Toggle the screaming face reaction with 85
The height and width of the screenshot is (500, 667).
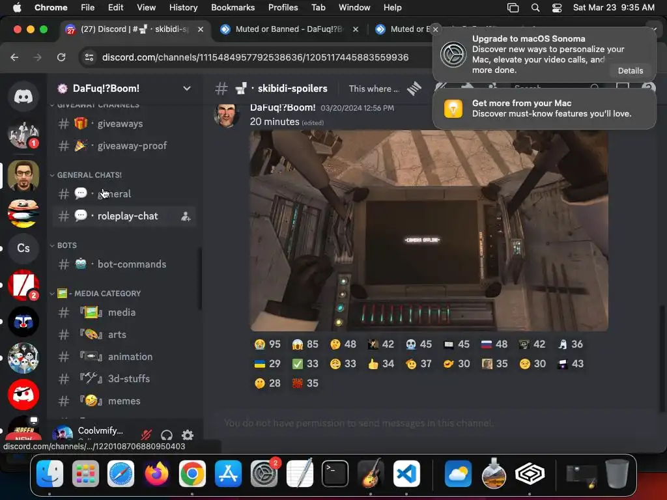coord(305,344)
